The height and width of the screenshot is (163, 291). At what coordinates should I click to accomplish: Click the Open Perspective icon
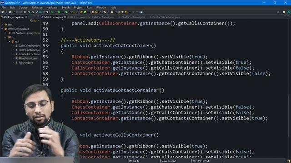click(x=284, y=12)
